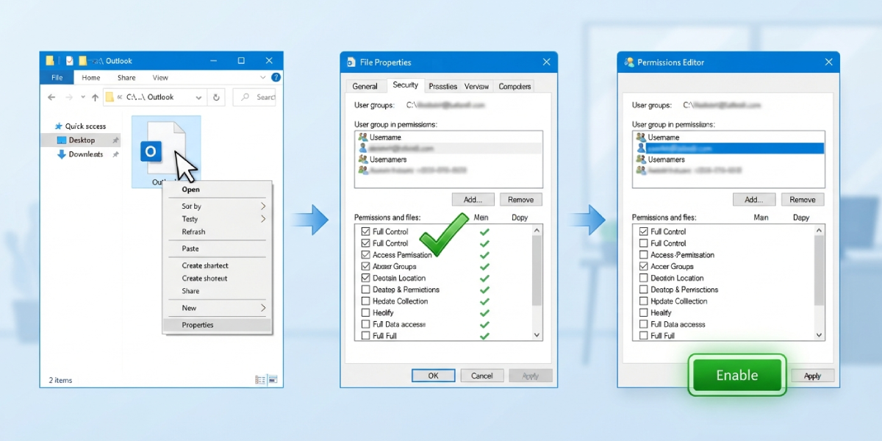Open the Explorer recent locations dropdown arrow
Screen dimensions: 882x441
click(x=82, y=97)
